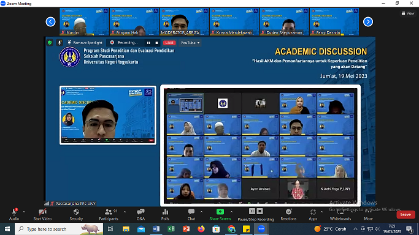Click the Recording... status indicator

(x=124, y=43)
